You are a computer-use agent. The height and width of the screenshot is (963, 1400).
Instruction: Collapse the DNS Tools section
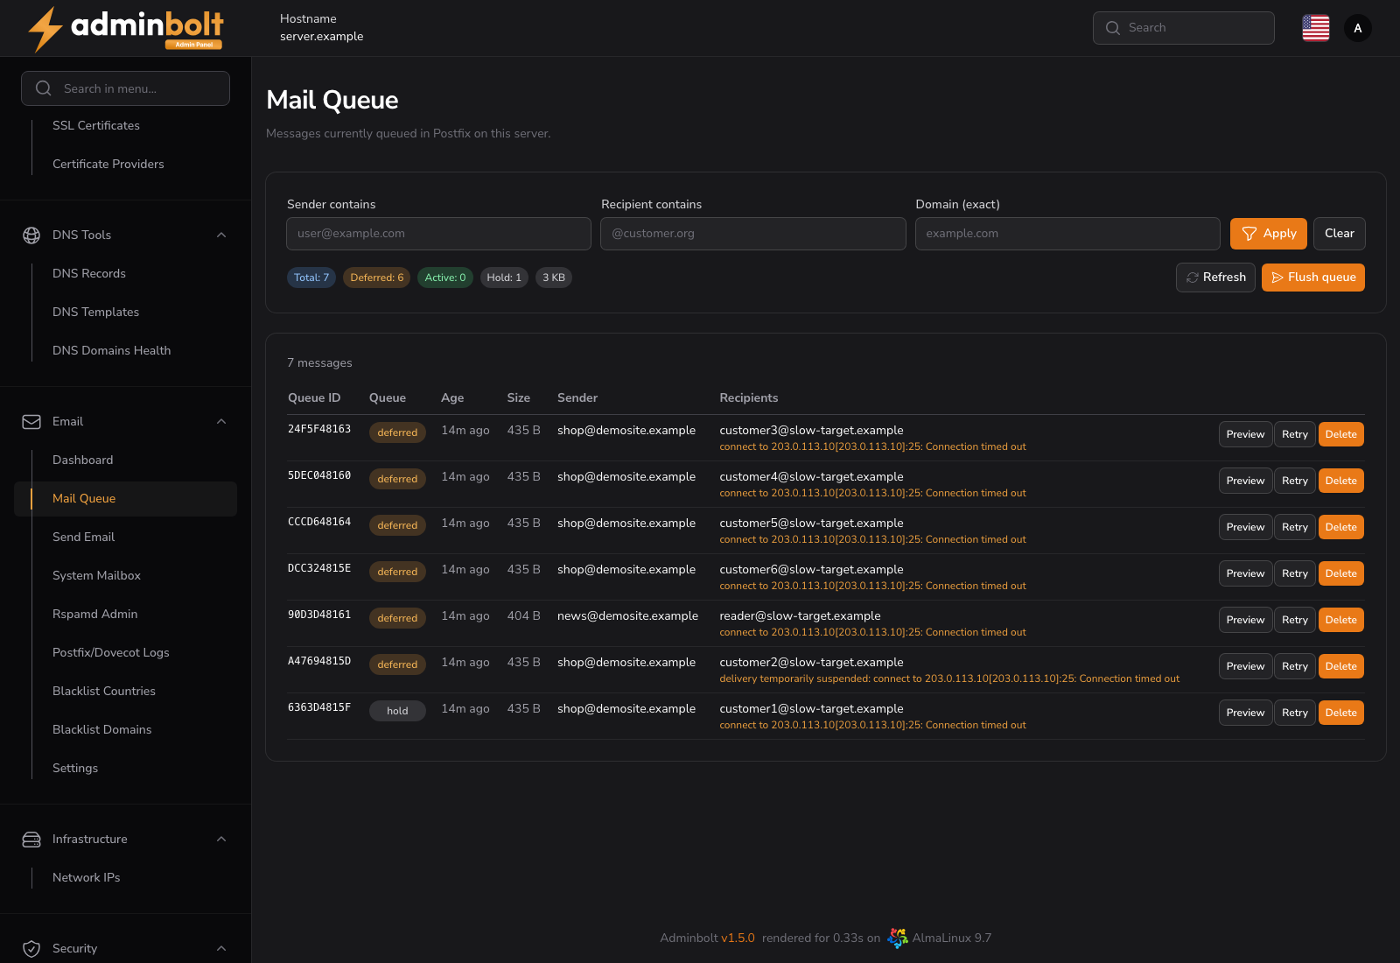pyautogui.click(x=221, y=235)
